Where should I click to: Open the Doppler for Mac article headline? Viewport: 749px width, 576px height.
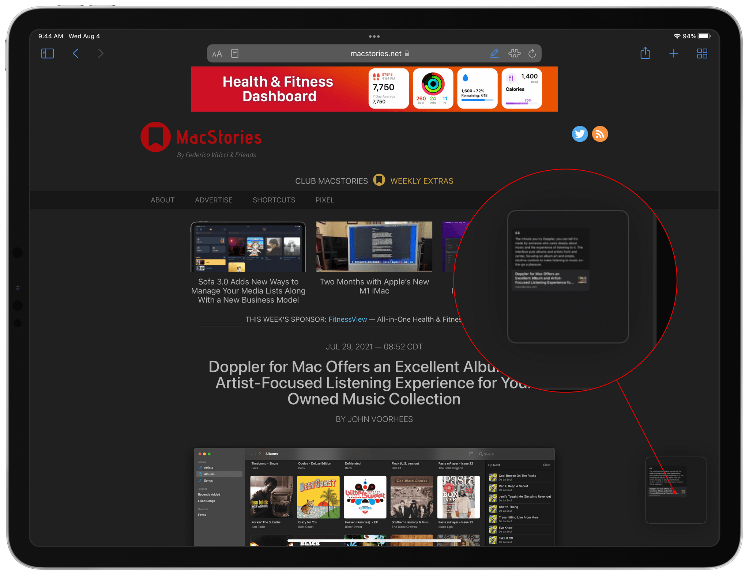[x=370, y=383]
